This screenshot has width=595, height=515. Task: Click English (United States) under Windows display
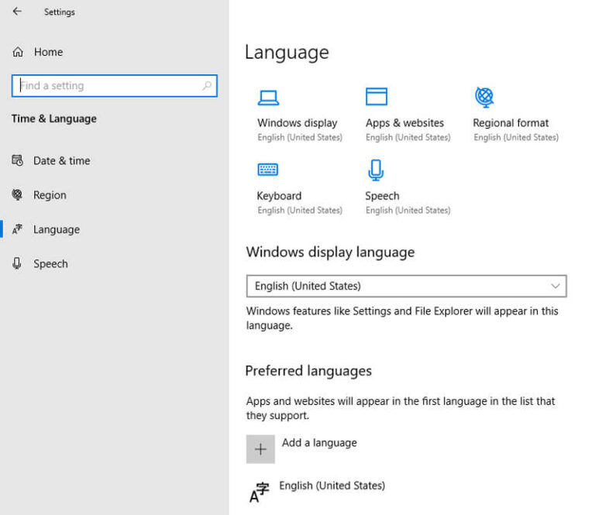pos(300,137)
